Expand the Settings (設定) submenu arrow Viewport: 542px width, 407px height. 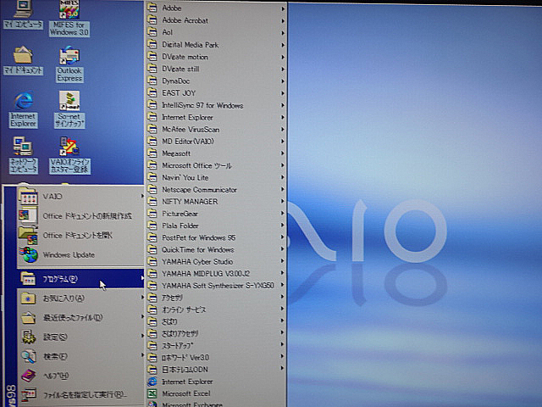coord(141,337)
